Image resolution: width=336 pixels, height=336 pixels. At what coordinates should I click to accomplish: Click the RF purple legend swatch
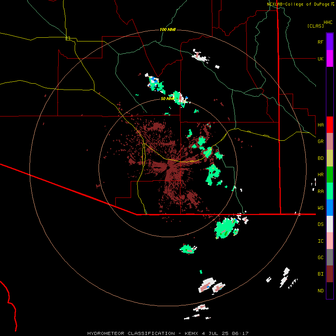point(330,42)
